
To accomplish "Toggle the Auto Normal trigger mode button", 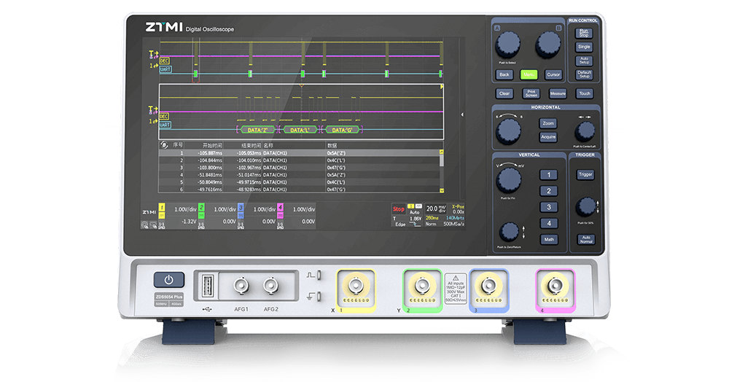I will pyautogui.click(x=585, y=239).
